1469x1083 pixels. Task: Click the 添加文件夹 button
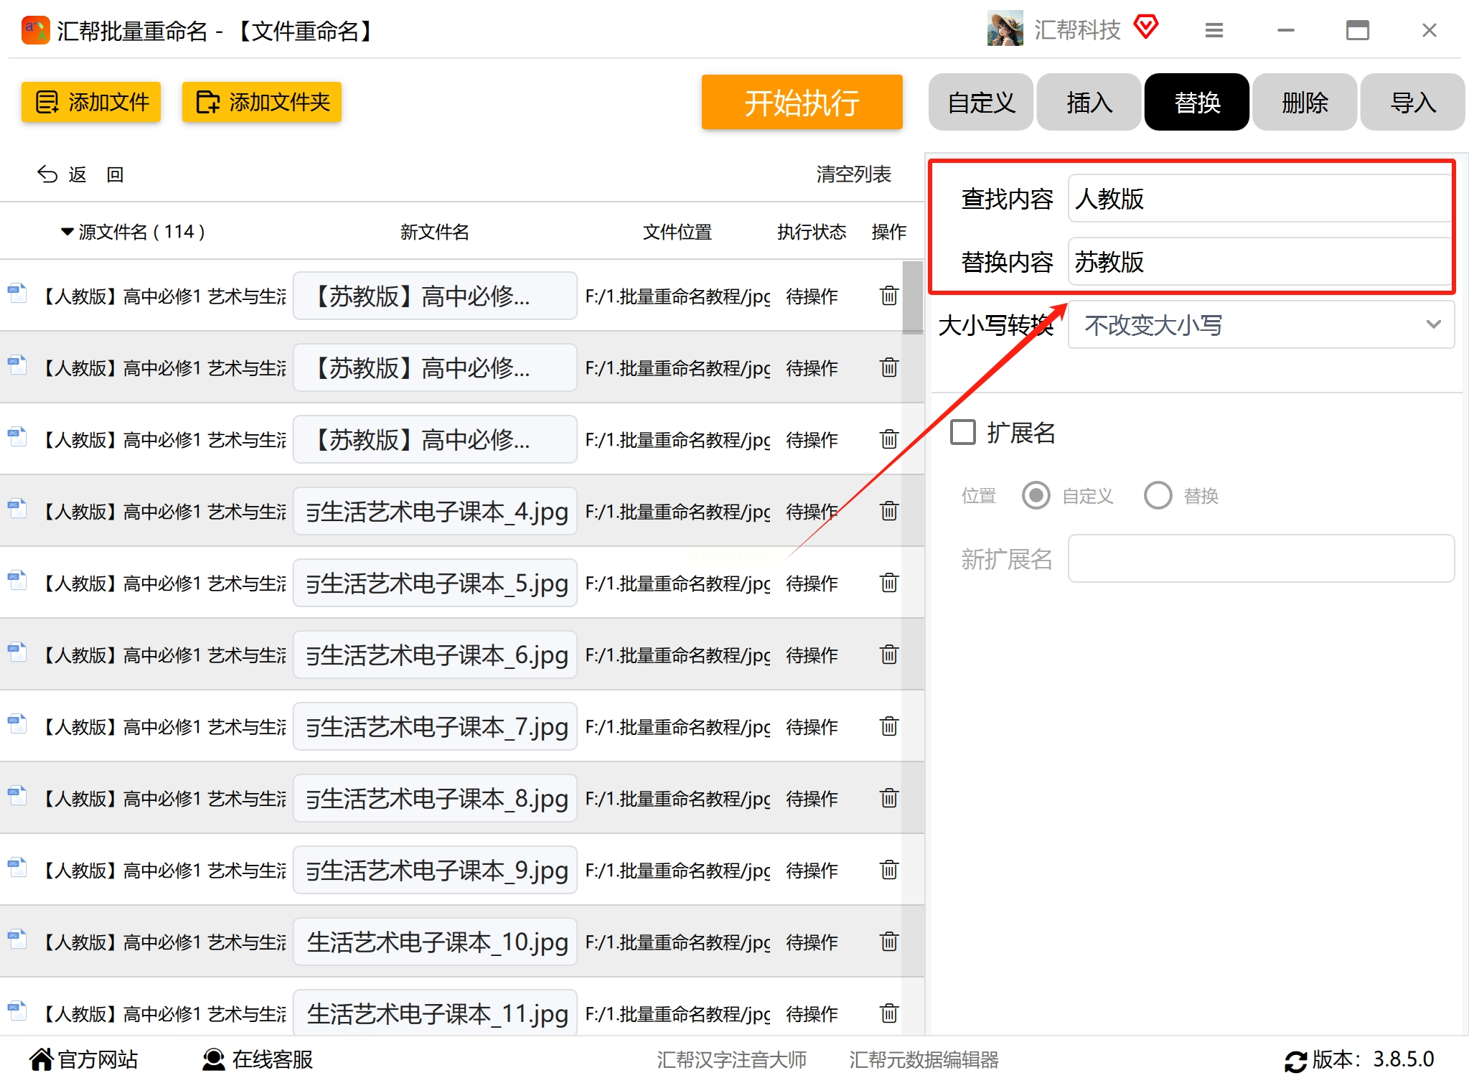click(x=262, y=103)
